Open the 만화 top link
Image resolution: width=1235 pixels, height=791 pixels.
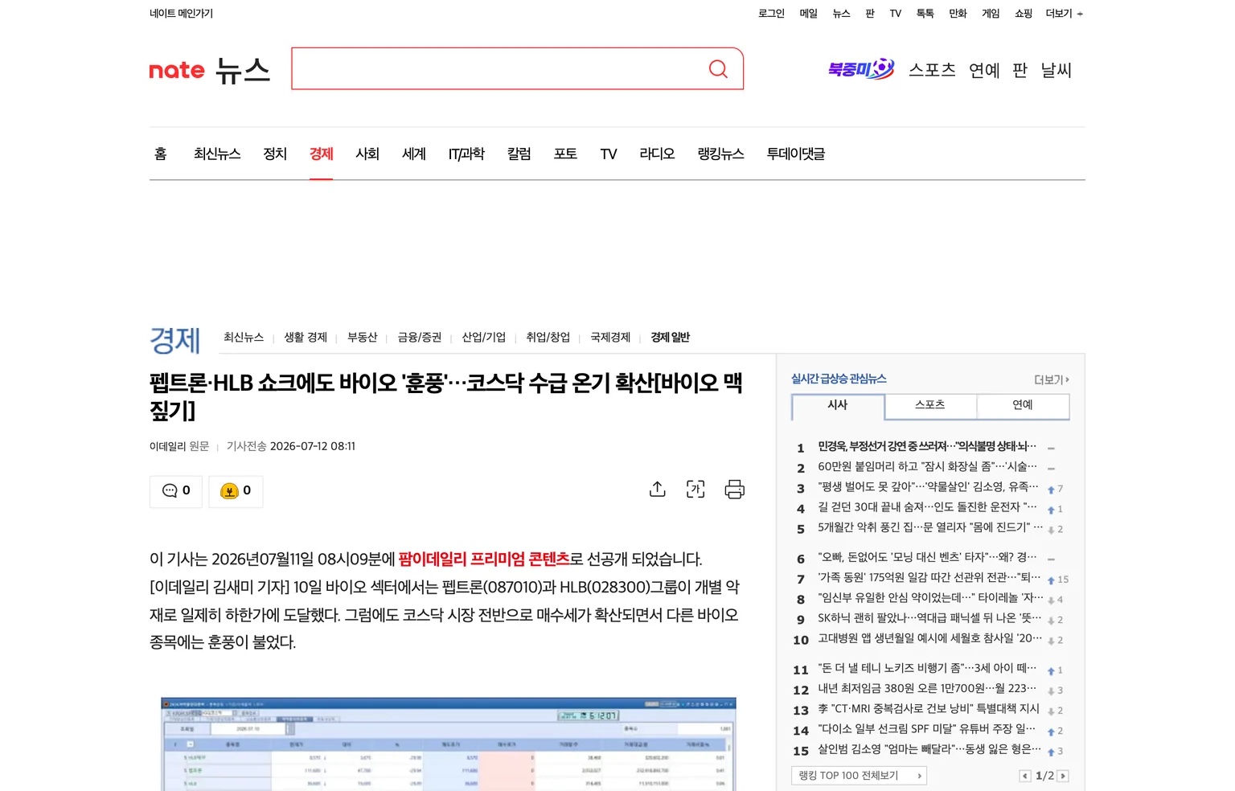point(958,14)
